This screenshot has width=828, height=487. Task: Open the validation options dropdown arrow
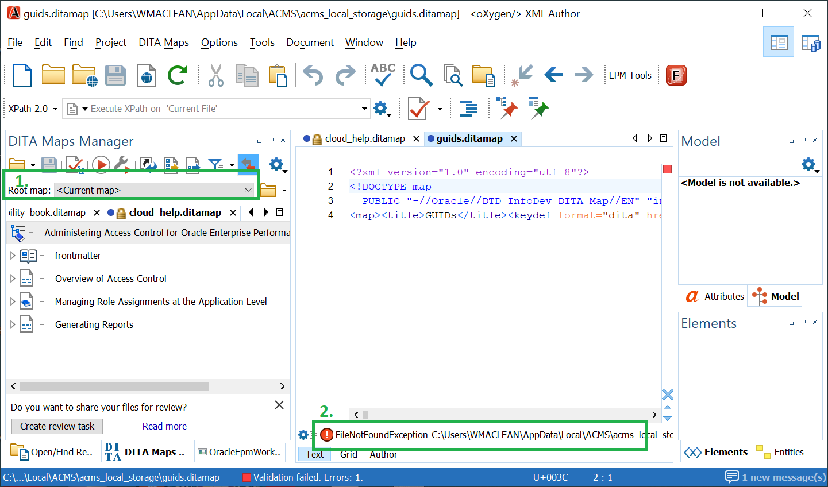point(440,109)
